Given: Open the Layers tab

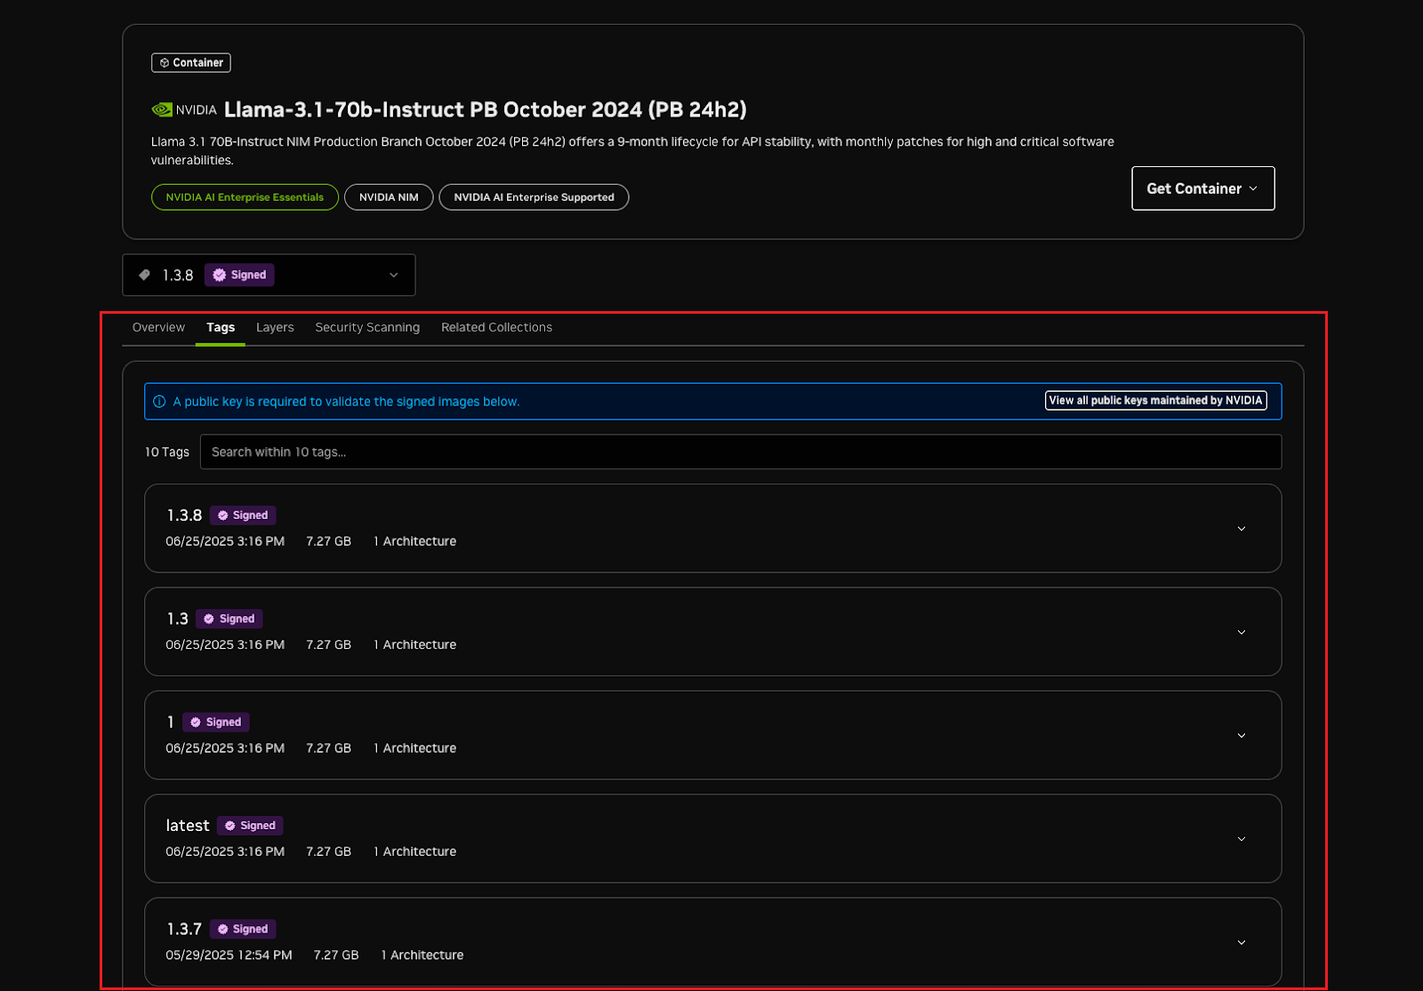Looking at the screenshot, I should point(275,327).
